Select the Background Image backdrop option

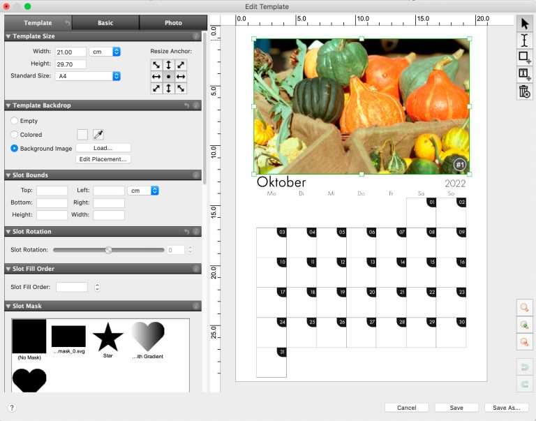pyautogui.click(x=14, y=149)
